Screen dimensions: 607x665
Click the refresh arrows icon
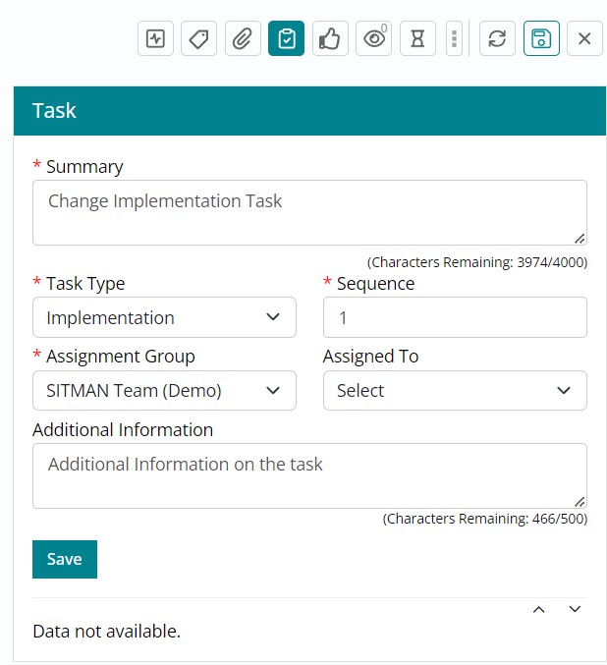coord(497,39)
